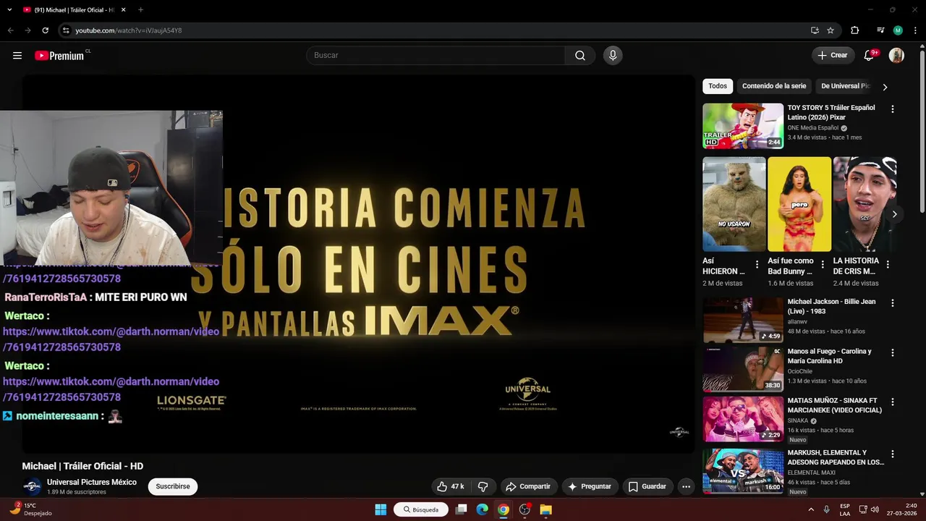Show hidden system tray icons
Image resolution: width=926 pixels, height=521 pixels.
[x=811, y=509]
